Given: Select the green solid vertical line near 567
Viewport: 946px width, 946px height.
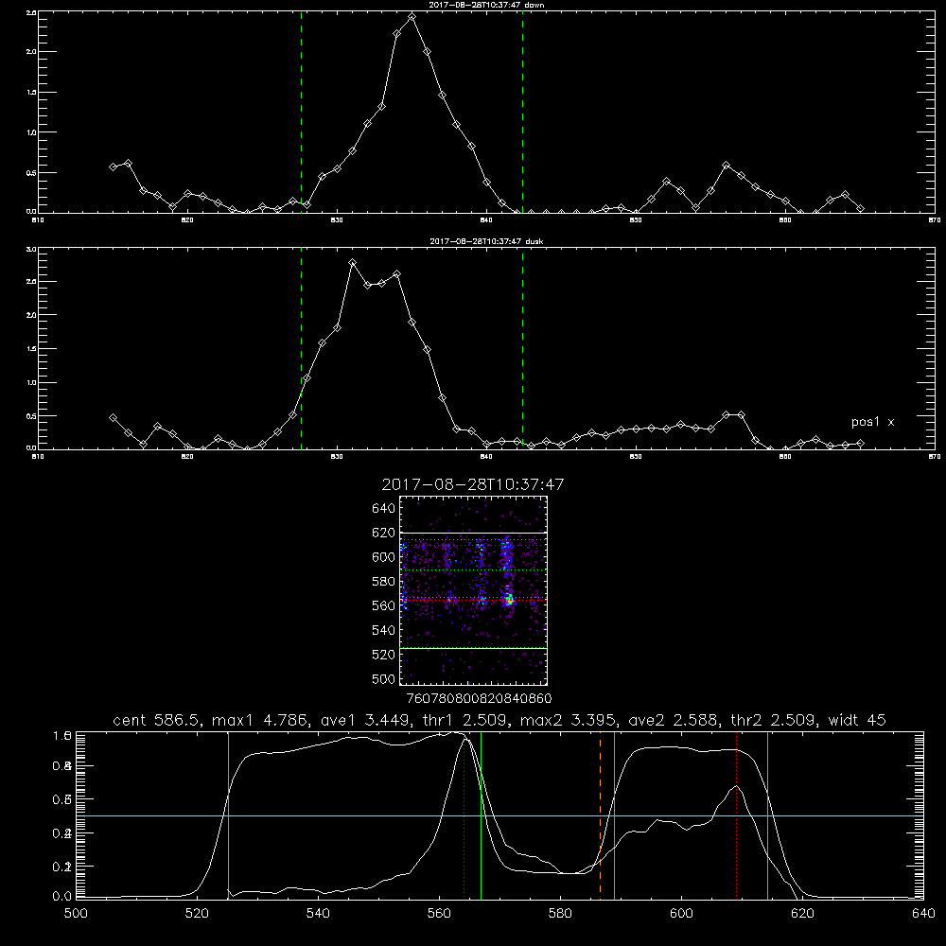Looking at the screenshot, I should click(481, 815).
